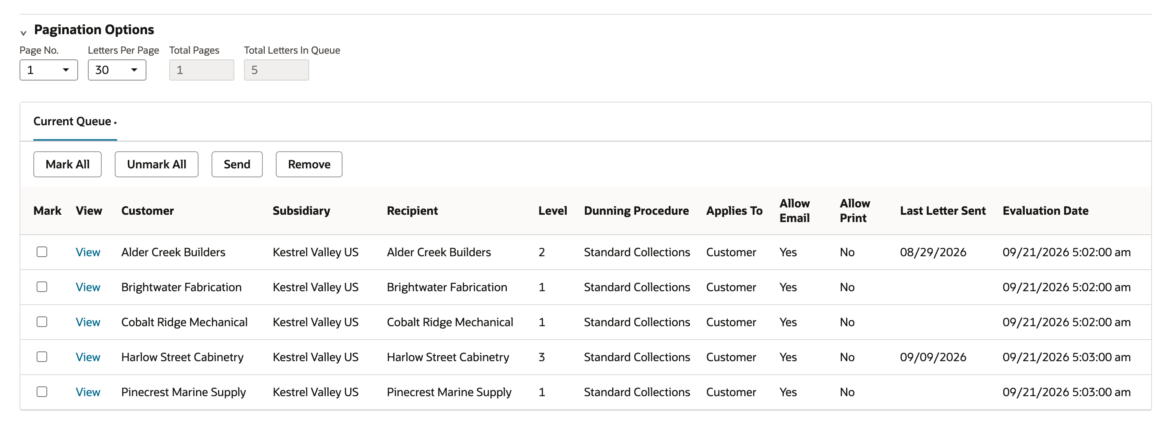
Task: Open View link for Alder Creek Builders
Action: pos(88,252)
